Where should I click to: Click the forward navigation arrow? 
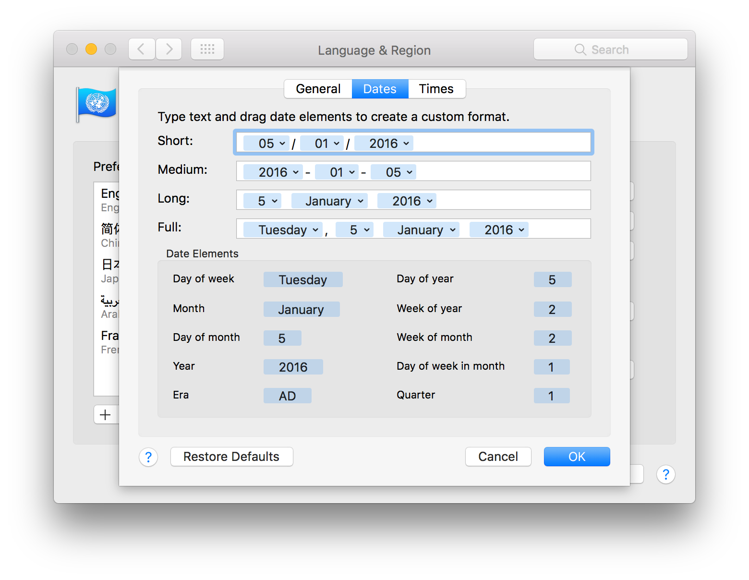click(x=169, y=48)
